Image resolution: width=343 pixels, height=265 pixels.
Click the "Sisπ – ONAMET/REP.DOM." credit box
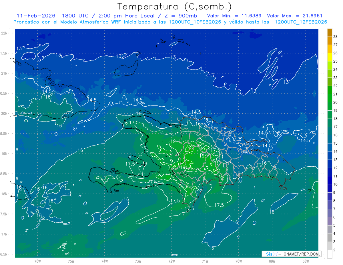pyautogui.click(x=292, y=254)
